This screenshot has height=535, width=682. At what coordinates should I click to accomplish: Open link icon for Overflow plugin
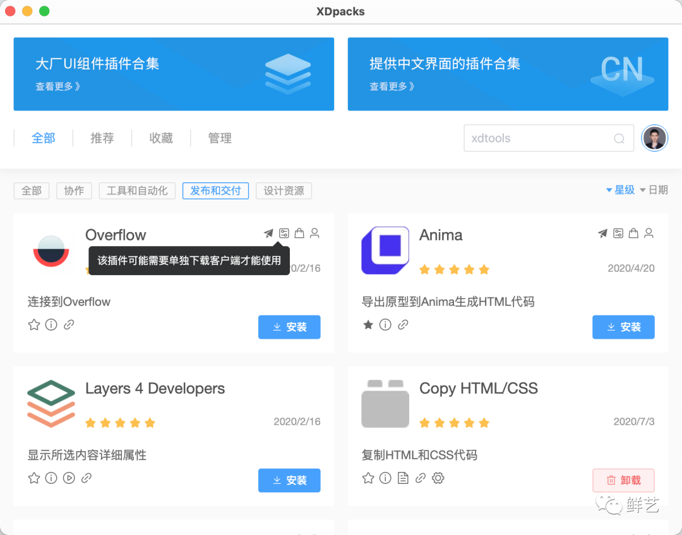[69, 325]
